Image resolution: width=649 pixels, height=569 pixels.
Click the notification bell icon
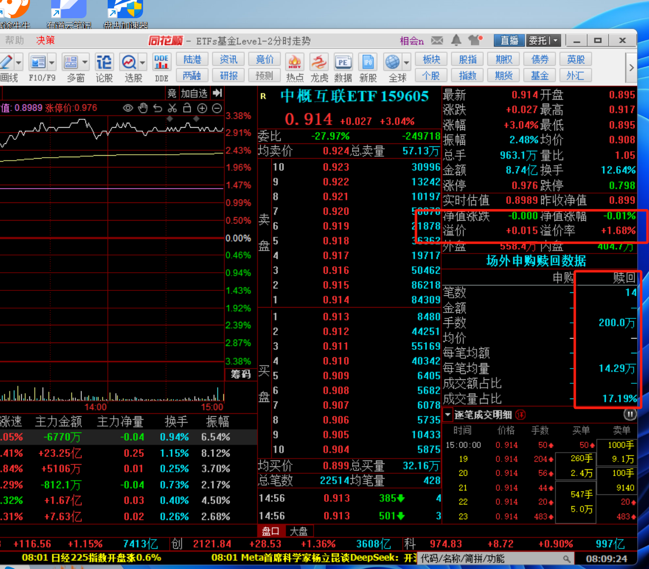[x=456, y=40]
